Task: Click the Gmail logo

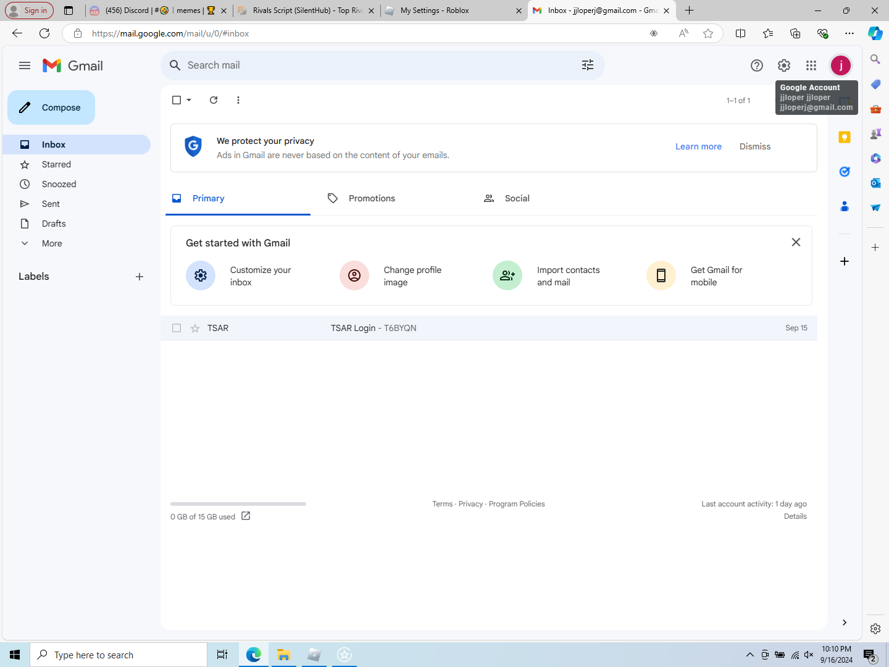Action: point(73,65)
